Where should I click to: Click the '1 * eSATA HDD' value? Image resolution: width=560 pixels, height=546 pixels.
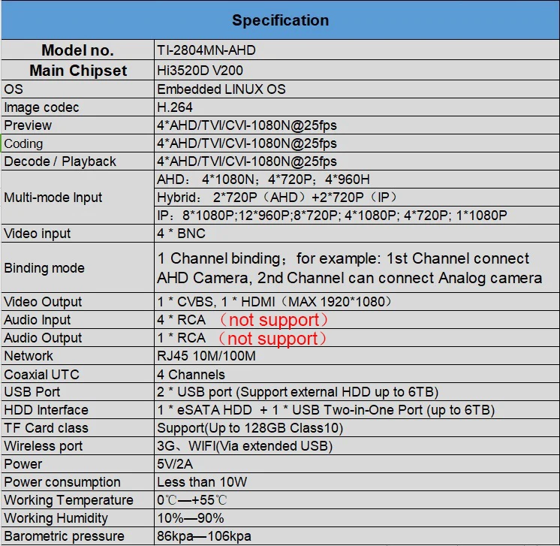[x=326, y=410]
